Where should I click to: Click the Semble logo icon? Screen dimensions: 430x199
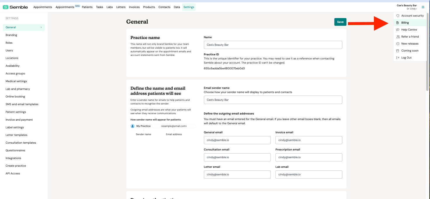[5, 7]
